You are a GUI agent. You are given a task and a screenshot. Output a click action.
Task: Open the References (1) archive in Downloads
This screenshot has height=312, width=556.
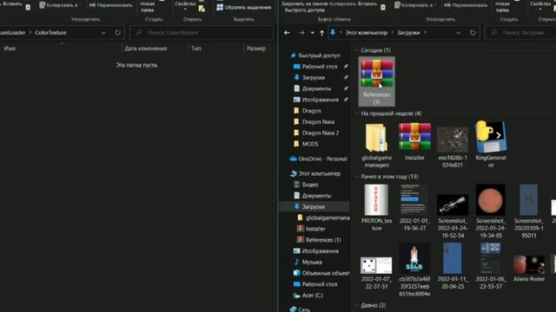[376, 81]
